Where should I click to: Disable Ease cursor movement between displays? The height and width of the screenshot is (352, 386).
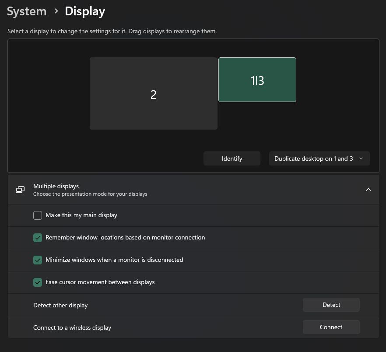(38, 282)
